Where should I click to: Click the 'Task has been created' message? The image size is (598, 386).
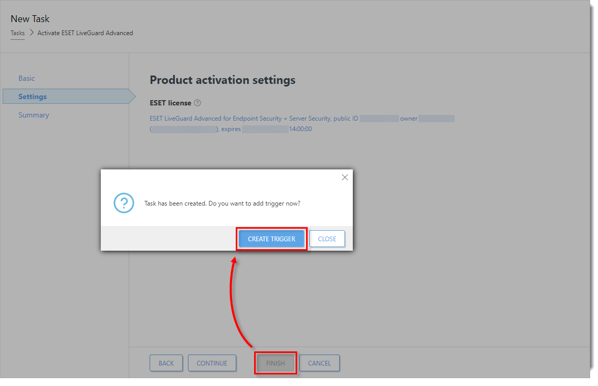tap(222, 203)
